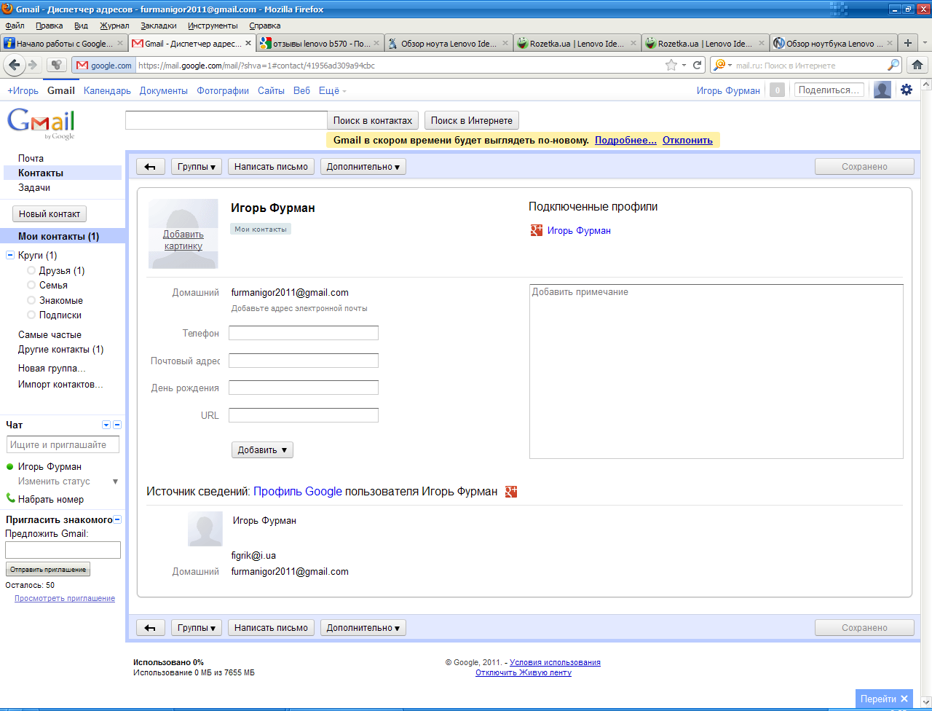932x711 pixels.
Task: Click Импорт контактов in the sidebar
Action: (x=60, y=384)
